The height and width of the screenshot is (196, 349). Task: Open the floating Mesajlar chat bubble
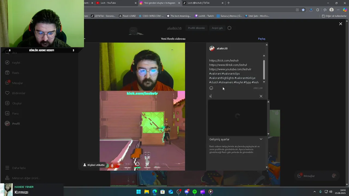pyautogui.click(x=317, y=176)
